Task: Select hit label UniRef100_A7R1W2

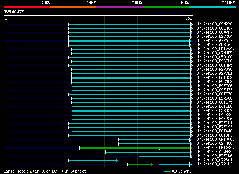Action: point(214,164)
